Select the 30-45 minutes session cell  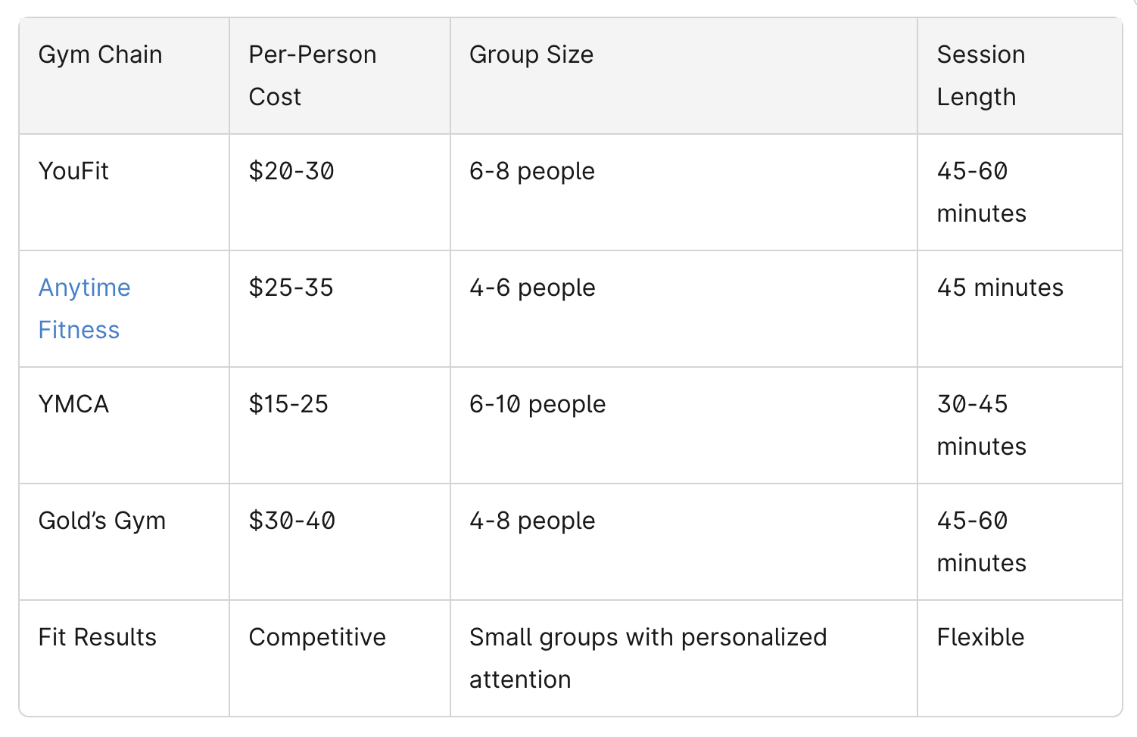[x=981, y=425]
